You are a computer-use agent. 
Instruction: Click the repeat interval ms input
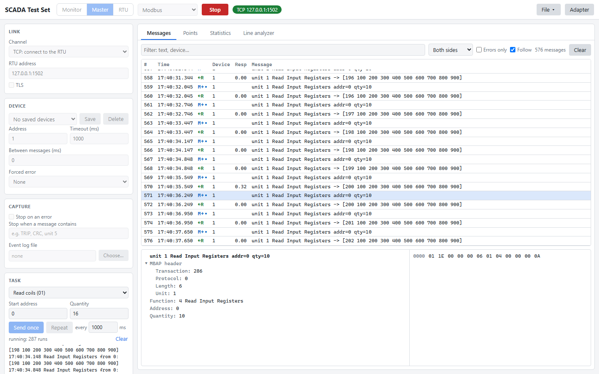point(103,327)
